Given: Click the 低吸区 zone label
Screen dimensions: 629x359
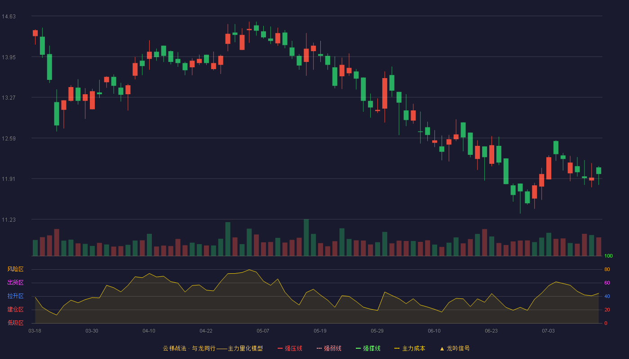Looking at the screenshot, I should click(15, 322).
